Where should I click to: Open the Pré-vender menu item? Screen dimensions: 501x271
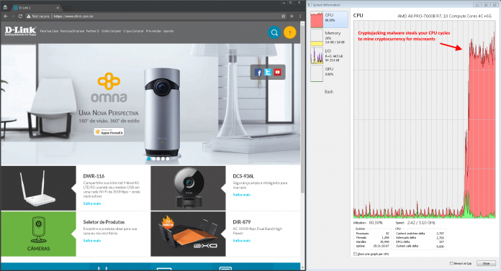click(x=154, y=32)
